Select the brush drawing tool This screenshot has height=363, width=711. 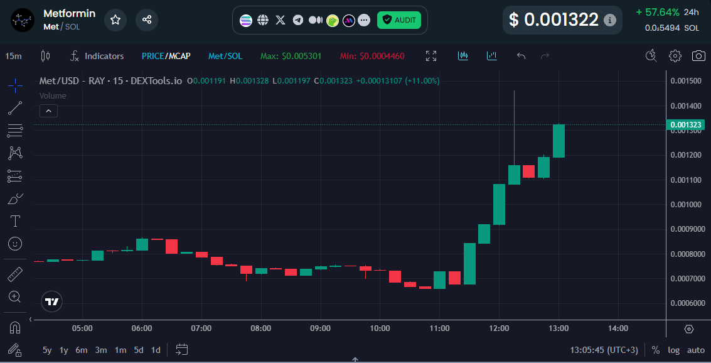(x=15, y=198)
